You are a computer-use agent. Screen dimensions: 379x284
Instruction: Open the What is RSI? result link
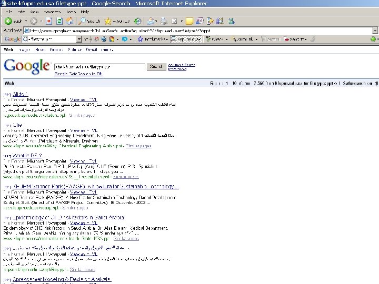tap(27, 156)
